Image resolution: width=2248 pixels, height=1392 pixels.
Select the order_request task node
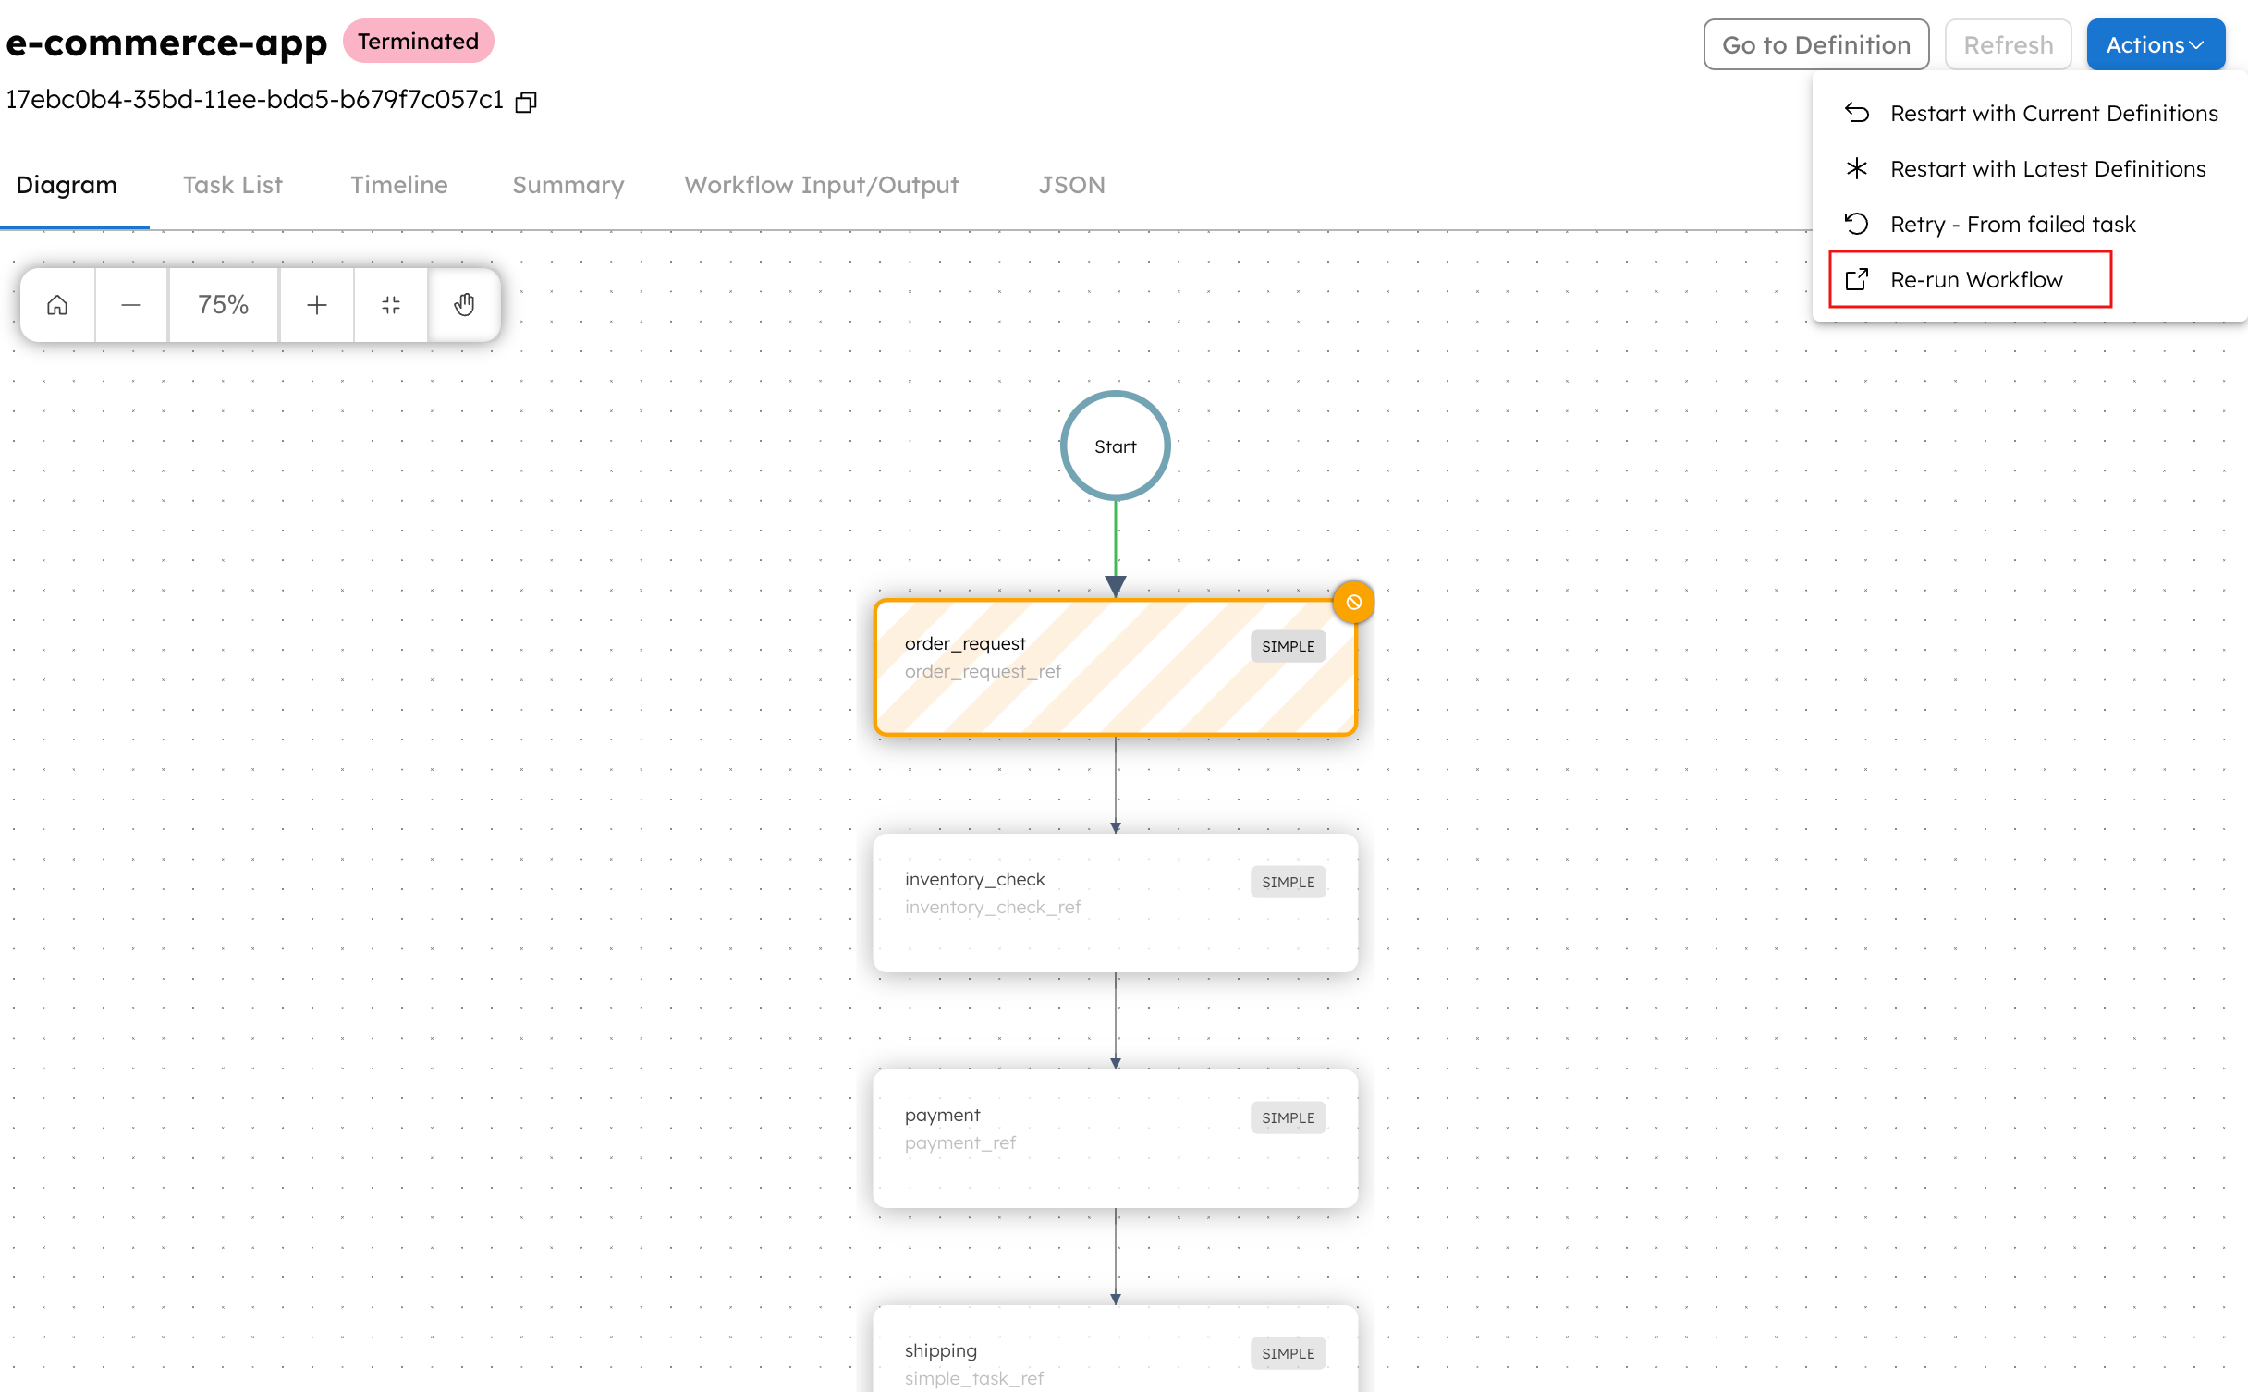click(x=1116, y=667)
